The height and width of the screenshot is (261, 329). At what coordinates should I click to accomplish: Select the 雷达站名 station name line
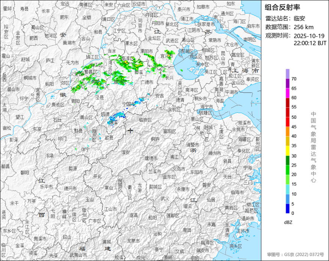point(285,18)
